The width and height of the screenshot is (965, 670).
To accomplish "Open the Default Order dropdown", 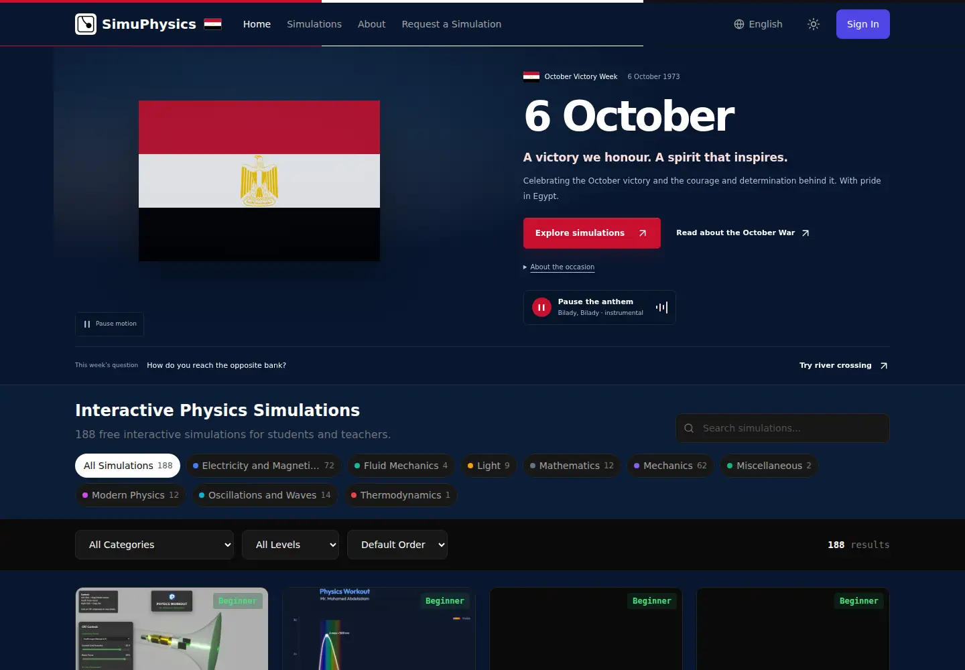I will click(x=397, y=545).
